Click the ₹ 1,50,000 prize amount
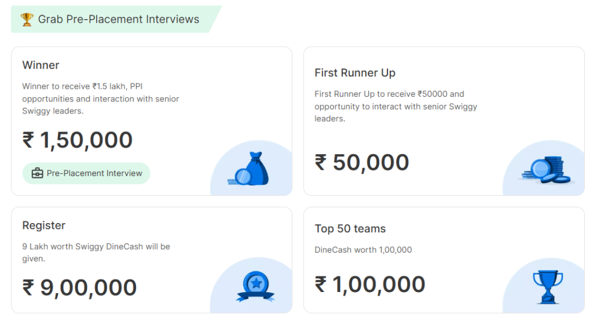 (78, 140)
